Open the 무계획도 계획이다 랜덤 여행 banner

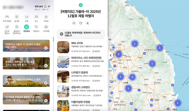(26, 63)
